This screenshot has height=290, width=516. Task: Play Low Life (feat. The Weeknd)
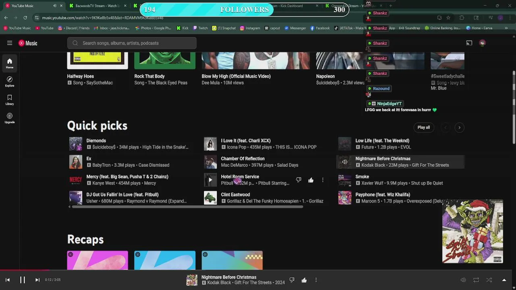click(x=382, y=141)
